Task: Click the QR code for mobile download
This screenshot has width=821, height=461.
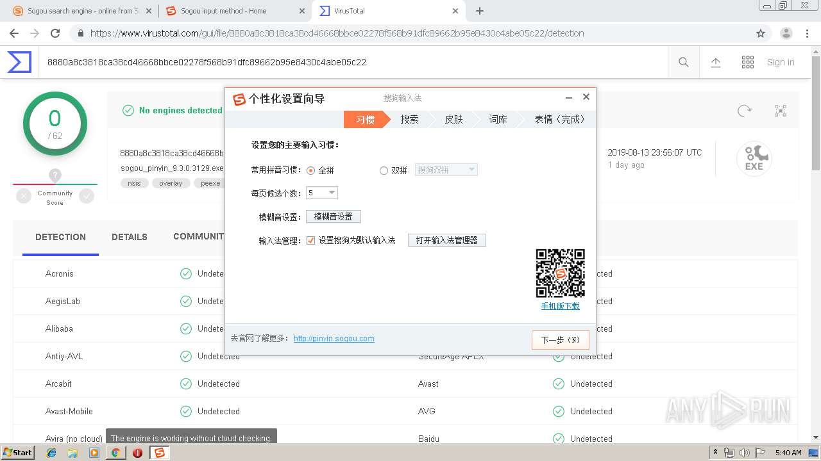Action: (560, 273)
